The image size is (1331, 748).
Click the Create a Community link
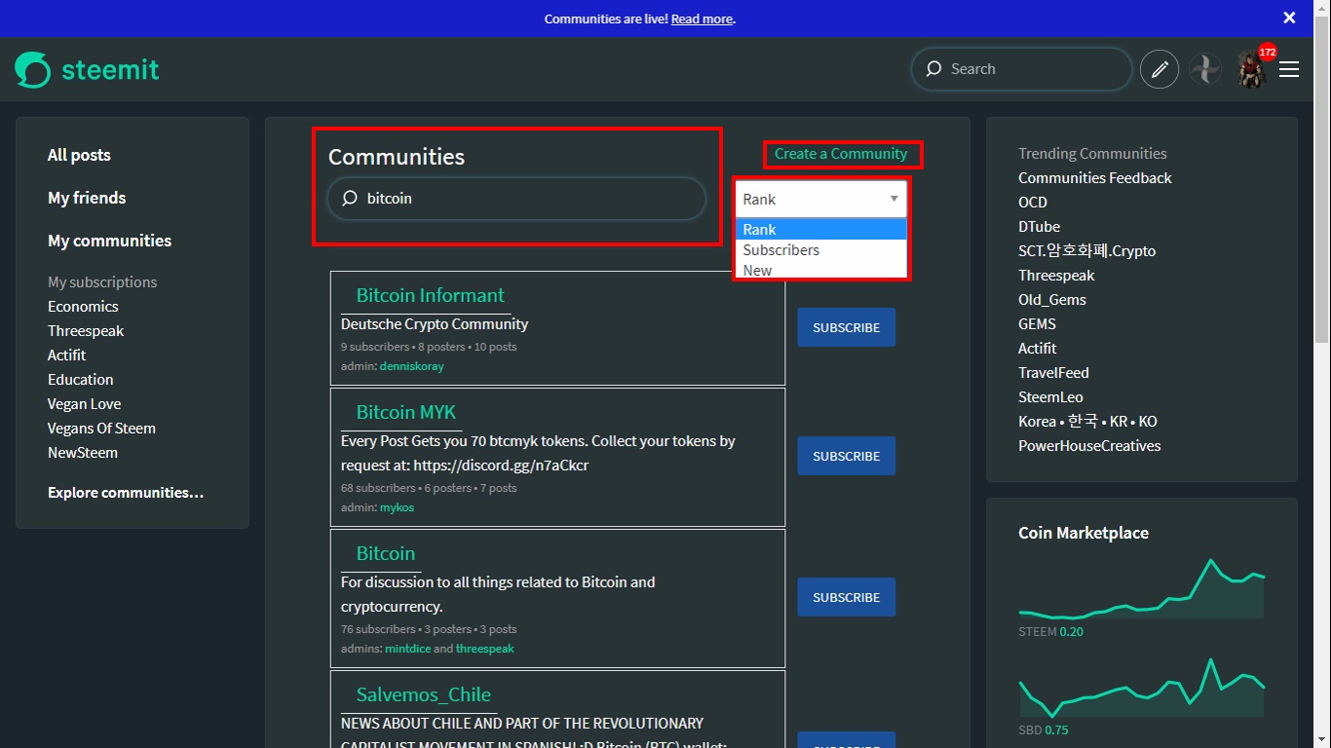841,153
